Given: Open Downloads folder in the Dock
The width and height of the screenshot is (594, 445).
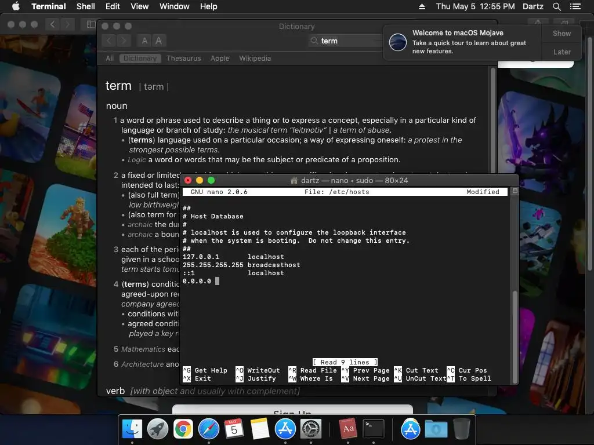Looking at the screenshot, I should (436, 429).
